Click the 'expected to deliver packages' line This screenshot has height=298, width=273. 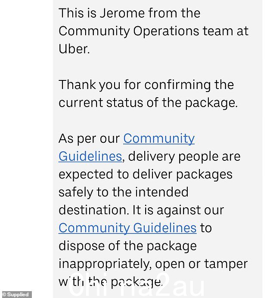point(146,175)
